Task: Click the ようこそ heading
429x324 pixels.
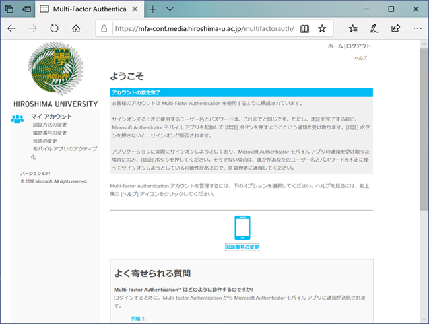Action: click(127, 76)
